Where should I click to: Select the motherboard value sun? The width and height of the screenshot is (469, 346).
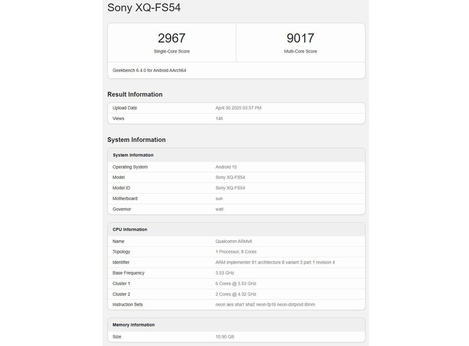coord(219,199)
